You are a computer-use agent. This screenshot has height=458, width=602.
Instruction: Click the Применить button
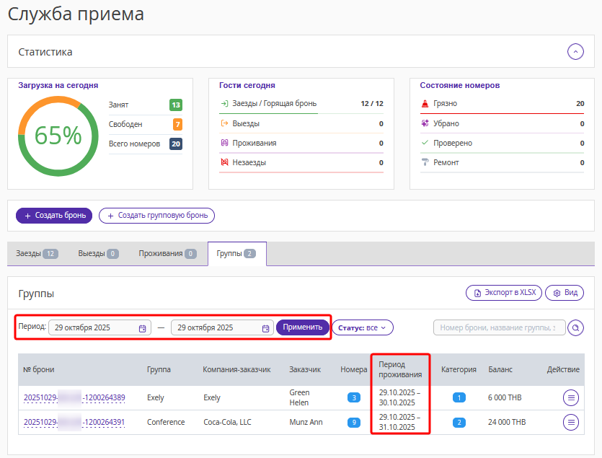[303, 327]
